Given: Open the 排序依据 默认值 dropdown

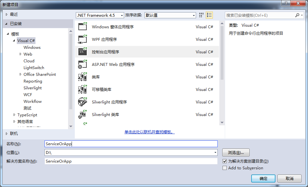Looking at the screenshot, I should [x=170, y=15].
